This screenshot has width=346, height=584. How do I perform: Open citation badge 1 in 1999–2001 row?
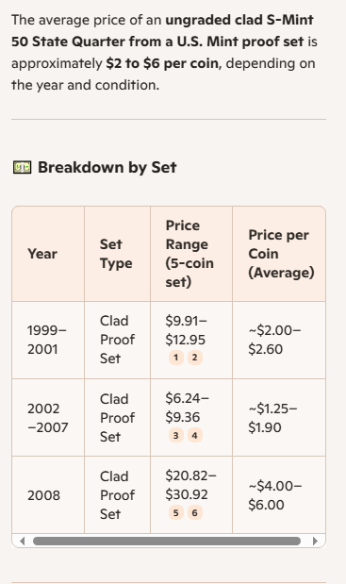click(x=176, y=358)
